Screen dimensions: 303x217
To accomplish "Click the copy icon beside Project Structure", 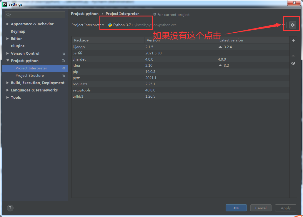I will point(63,75).
